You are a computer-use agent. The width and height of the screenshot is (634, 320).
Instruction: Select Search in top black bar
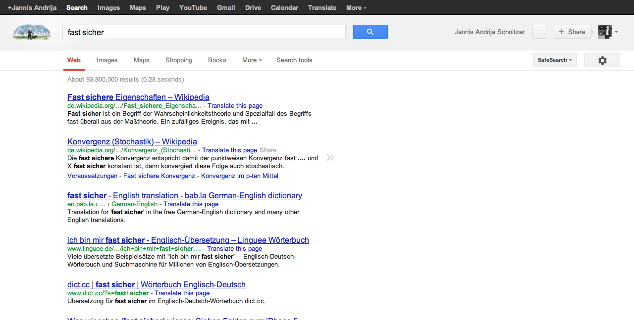(x=77, y=7)
